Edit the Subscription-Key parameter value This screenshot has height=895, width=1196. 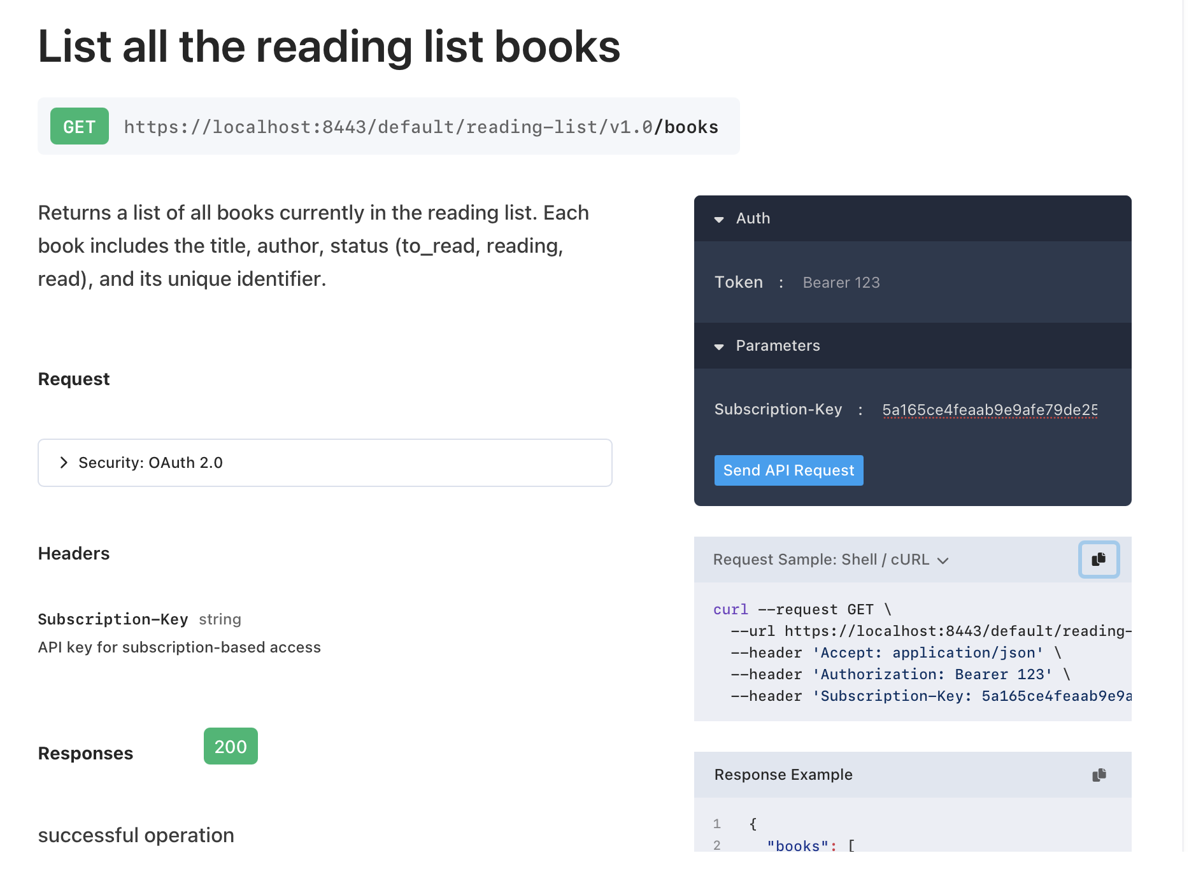pyautogui.click(x=990, y=409)
